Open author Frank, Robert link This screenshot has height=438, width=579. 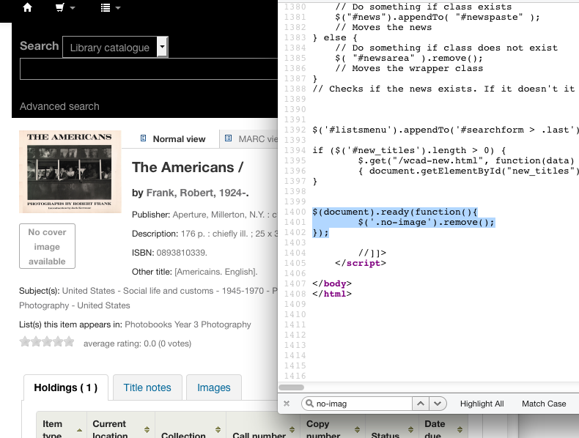click(197, 193)
